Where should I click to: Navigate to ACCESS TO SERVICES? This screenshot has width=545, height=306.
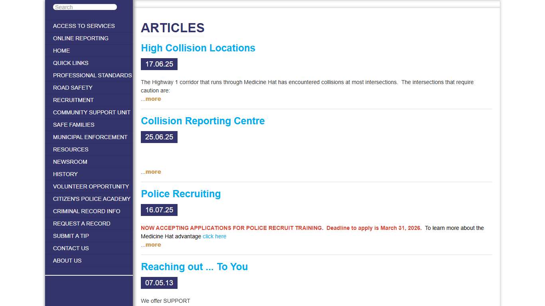(84, 25)
